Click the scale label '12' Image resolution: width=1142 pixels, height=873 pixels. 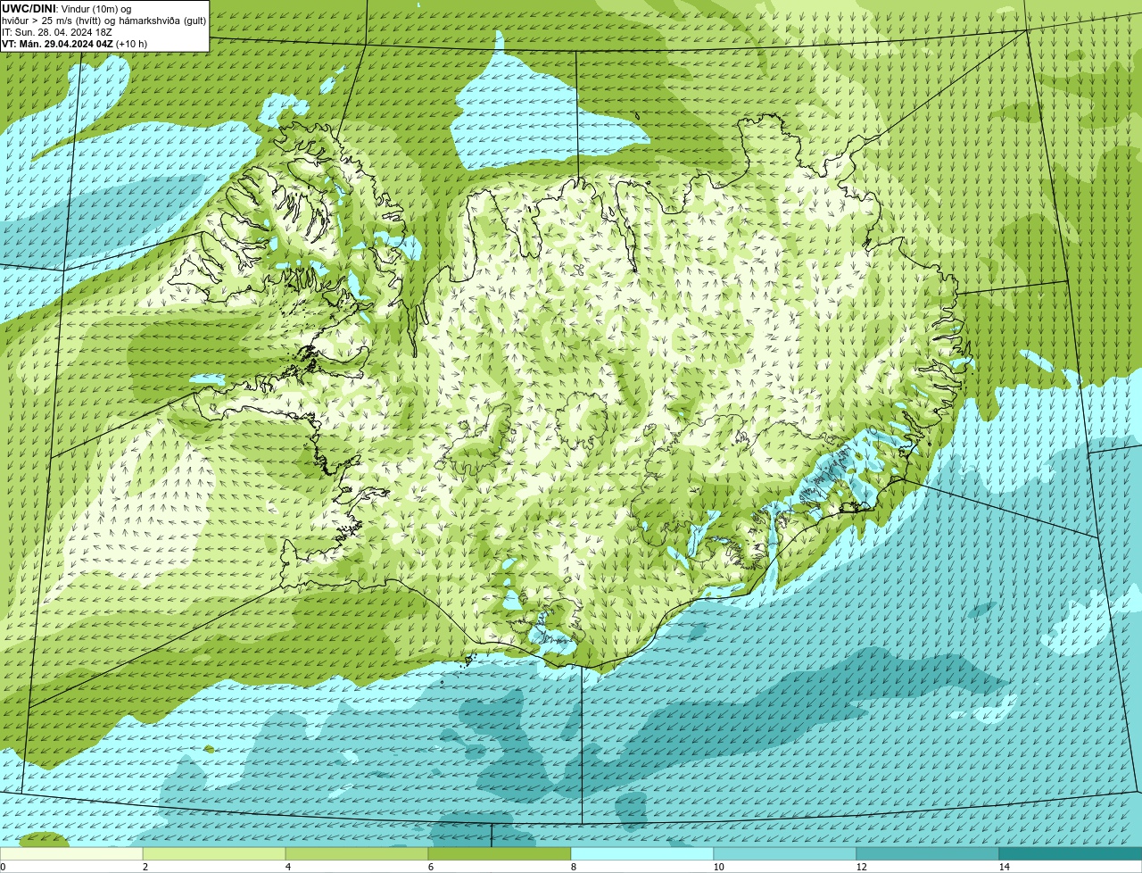point(861,867)
